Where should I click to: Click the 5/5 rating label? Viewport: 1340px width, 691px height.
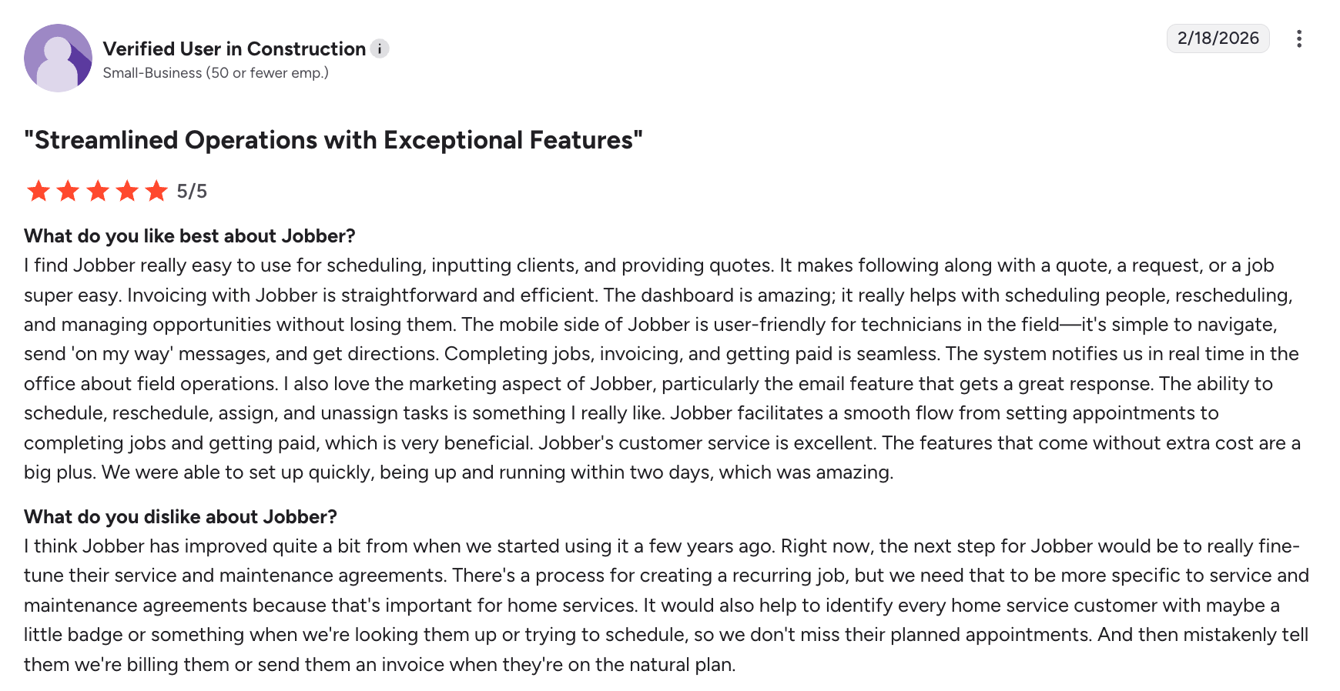[x=193, y=191]
